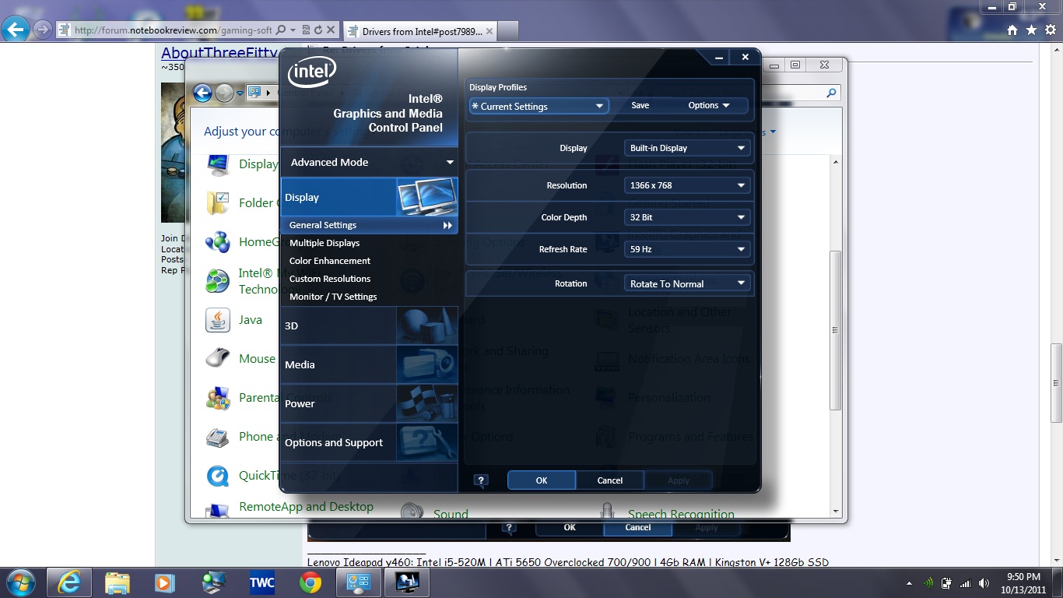1063x598 pixels.
Task: Open the Rotation dropdown showing Rotate To Normal
Action: [x=687, y=283]
